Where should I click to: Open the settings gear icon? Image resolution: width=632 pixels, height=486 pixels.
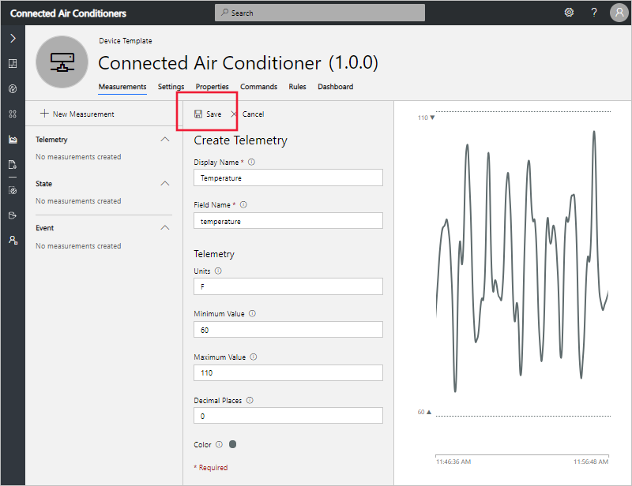click(569, 13)
